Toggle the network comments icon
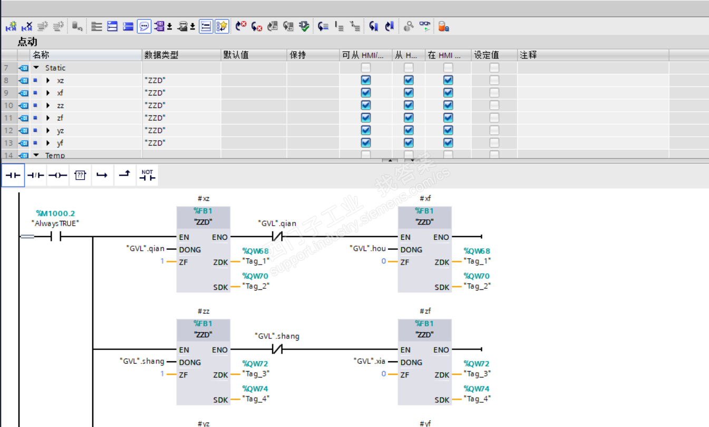 pyautogui.click(x=206, y=26)
